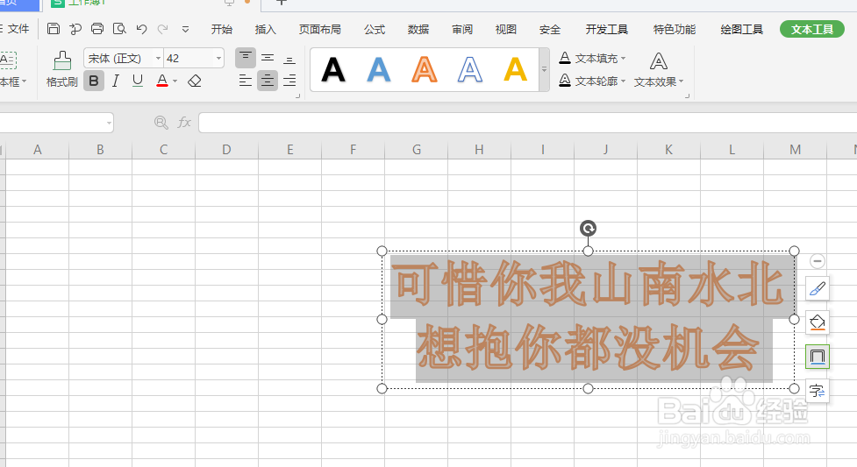Open font color dropdown arrow

175,81
